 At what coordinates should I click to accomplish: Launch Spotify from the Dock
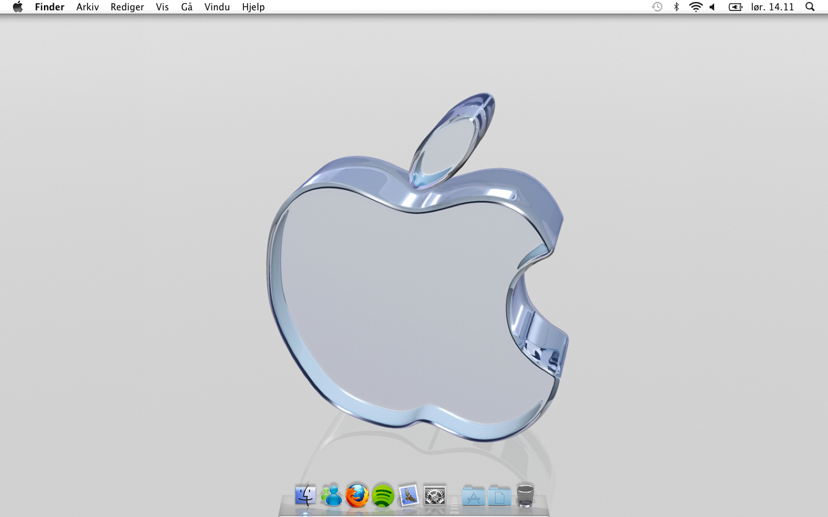[383, 496]
